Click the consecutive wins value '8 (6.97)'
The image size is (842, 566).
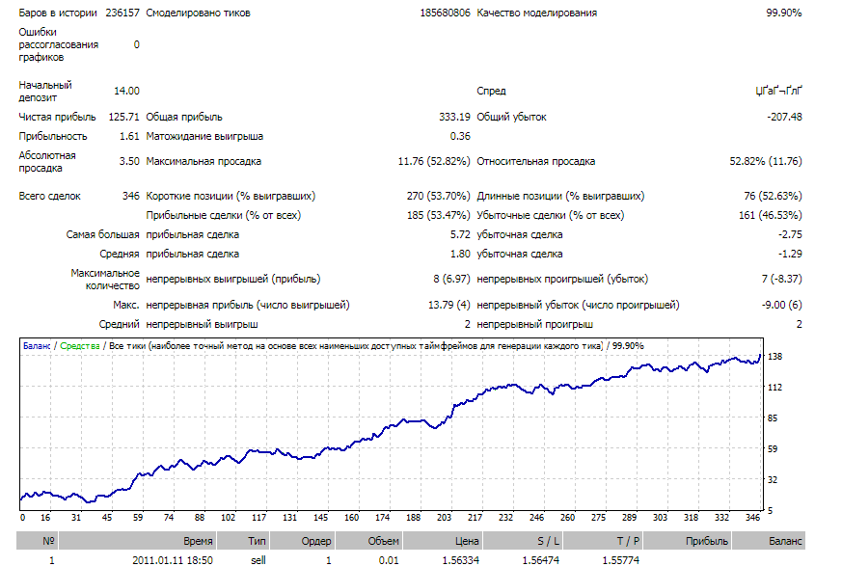451,279
